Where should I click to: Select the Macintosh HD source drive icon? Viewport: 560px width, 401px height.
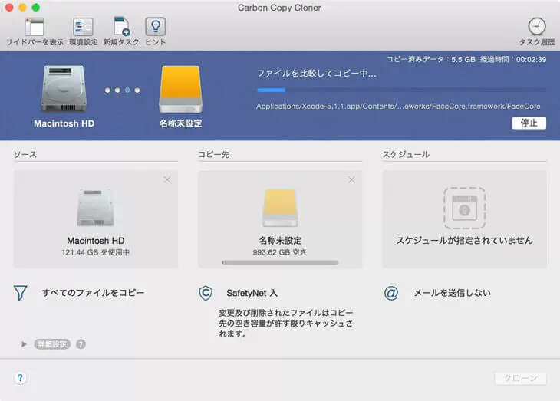coord(95,208)
